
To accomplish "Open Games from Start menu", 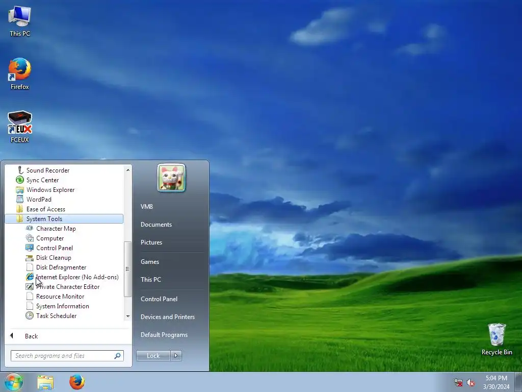I will 150,262.
